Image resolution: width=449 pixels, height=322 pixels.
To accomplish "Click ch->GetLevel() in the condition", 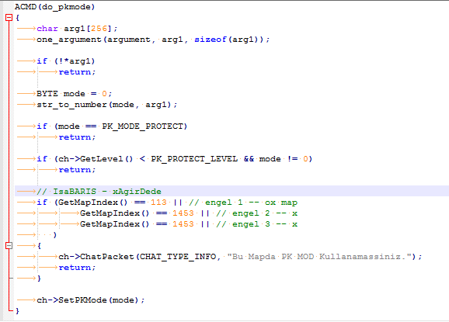I will pos(96,159).
